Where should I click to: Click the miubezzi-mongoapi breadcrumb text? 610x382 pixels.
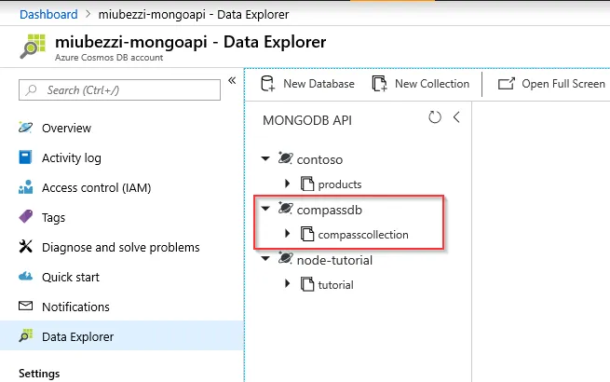(152, 15)
